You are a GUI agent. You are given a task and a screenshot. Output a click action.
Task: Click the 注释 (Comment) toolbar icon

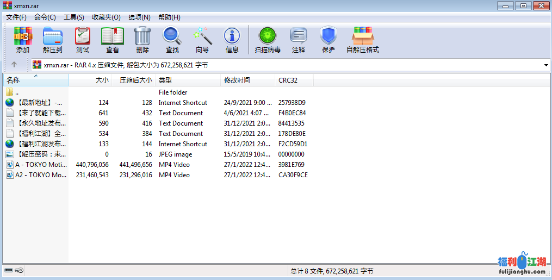(x=299, y=36)
